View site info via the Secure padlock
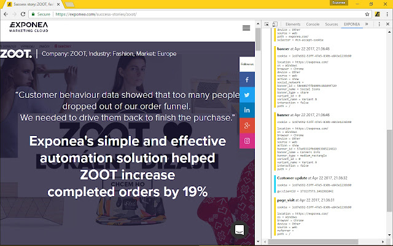 click(x=41, y=14)
